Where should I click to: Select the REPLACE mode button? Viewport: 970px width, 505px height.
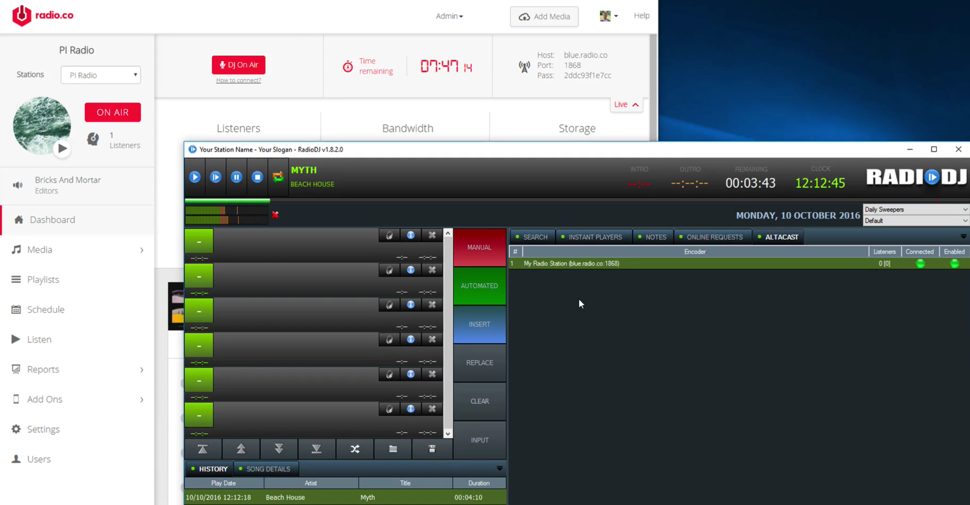479,363
